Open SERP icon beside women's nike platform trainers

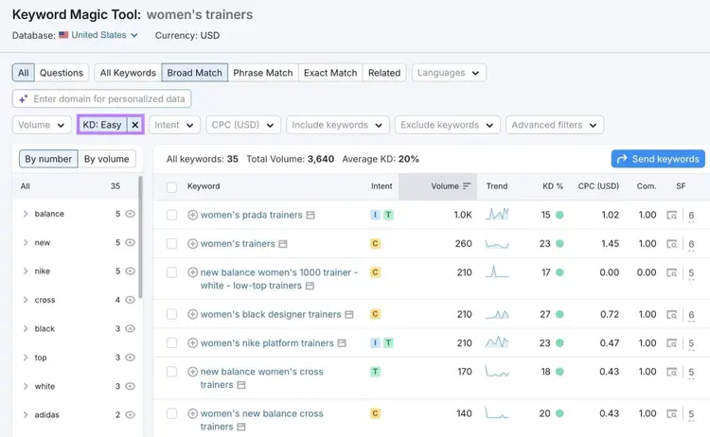tap(342, 343)
